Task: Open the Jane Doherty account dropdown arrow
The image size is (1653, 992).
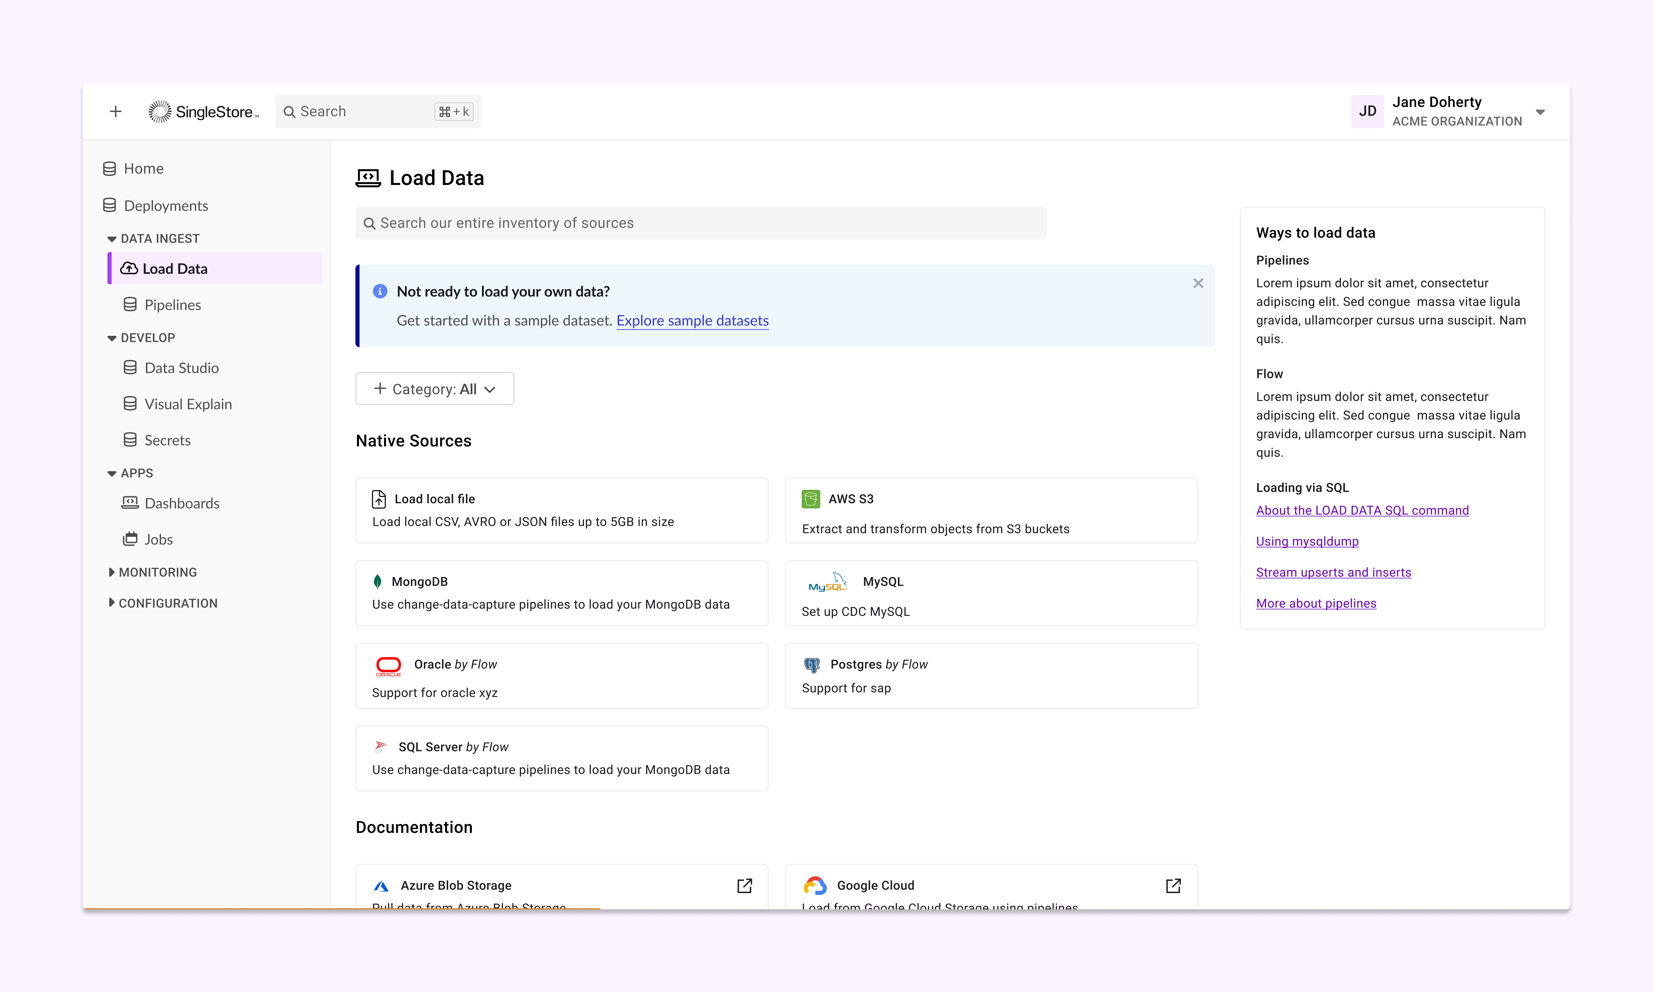Action: pyautogui.click(x=1540, y=112)
